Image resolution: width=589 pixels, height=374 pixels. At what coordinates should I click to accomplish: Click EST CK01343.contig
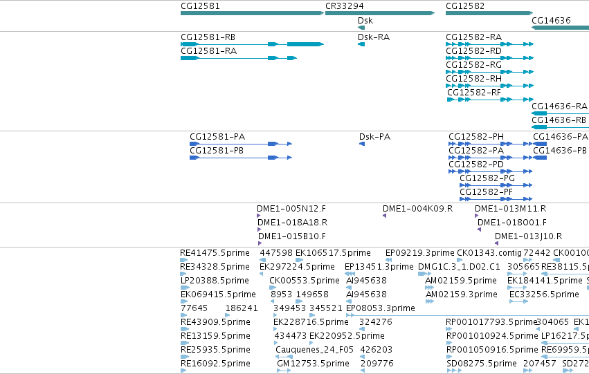coord(460,260)
